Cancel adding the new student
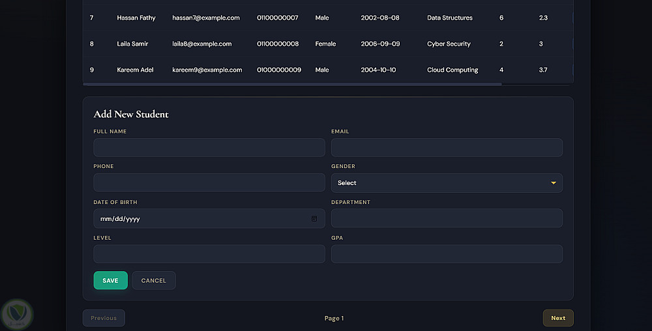The width and height of the screenshot is (652, 331). click(x=154, y=280)
